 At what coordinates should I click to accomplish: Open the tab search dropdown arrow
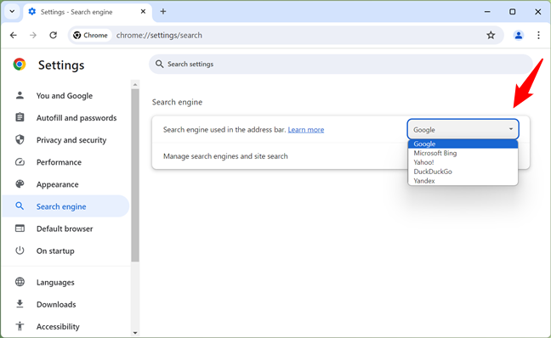pos(12,11)
